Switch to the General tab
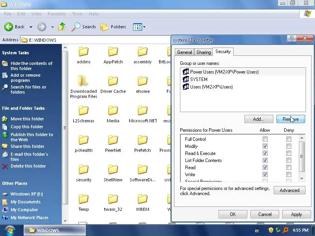 click(184, 52)
